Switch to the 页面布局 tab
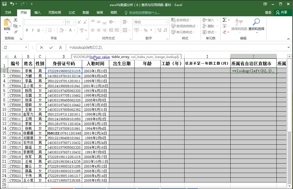The height and width of the screenshot is (189, 293). coord(54,13)
